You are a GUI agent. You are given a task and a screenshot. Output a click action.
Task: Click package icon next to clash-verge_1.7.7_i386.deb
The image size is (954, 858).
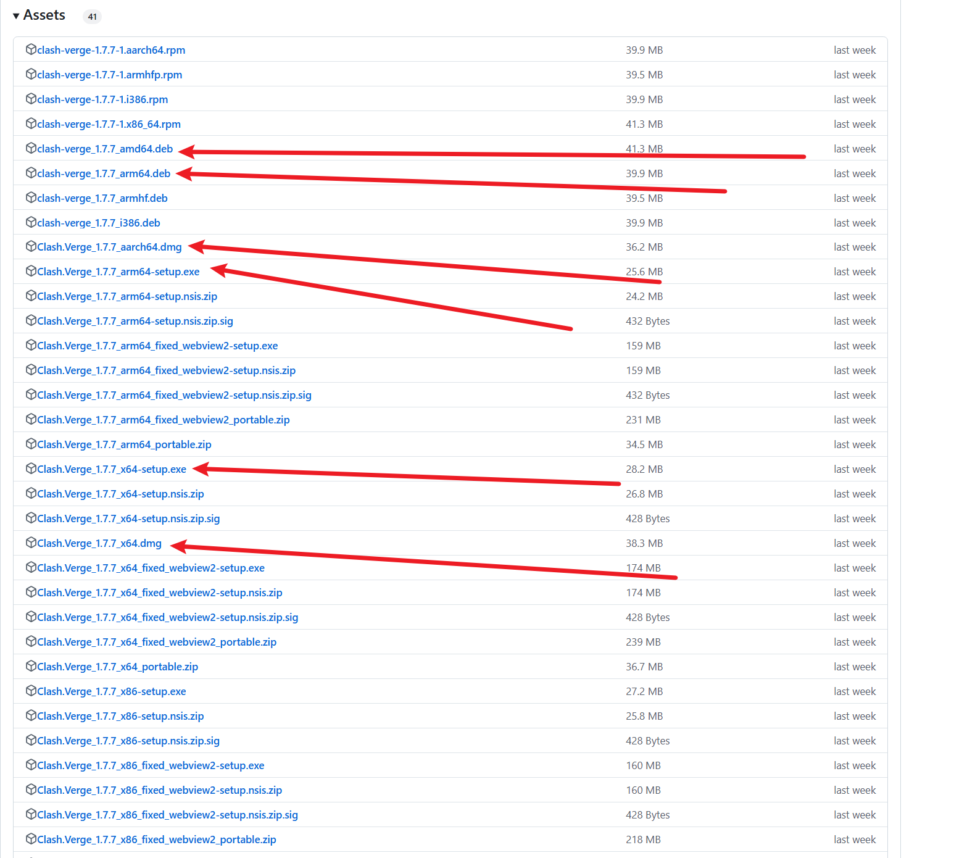pyautogui.click(x=31, y=222)
